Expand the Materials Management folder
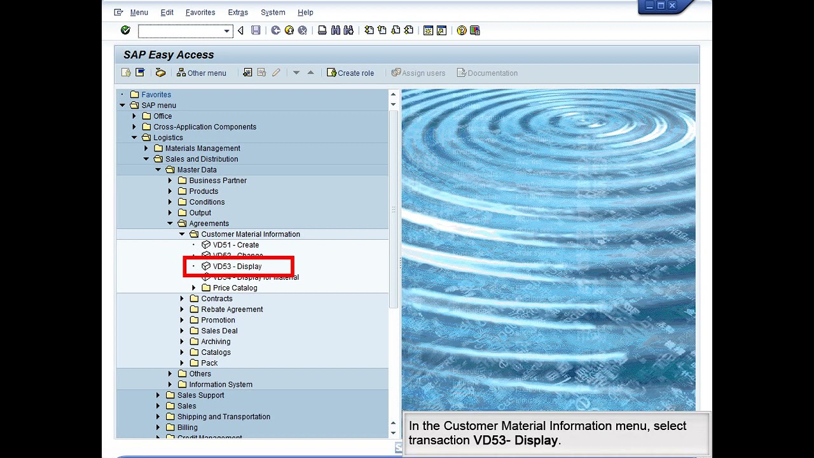 146,148
